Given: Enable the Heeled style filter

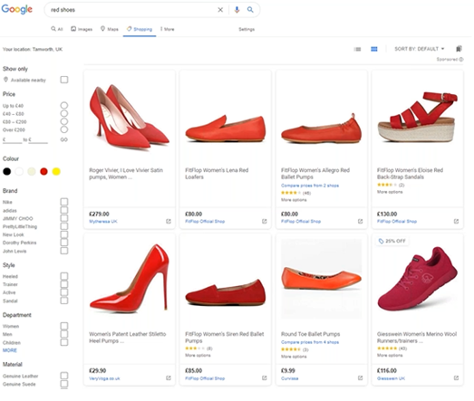Looking at the screenshot, I should pos(64,276).
